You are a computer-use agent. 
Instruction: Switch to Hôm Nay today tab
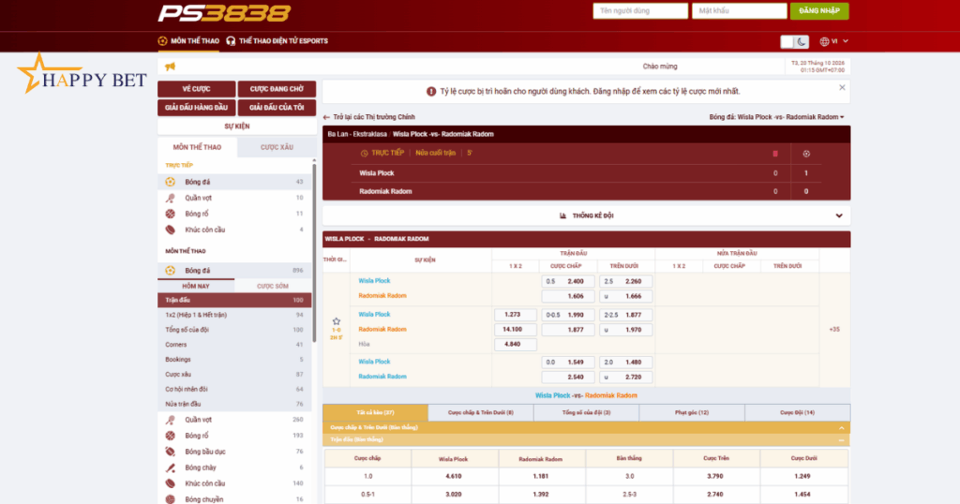coord(196,286)
